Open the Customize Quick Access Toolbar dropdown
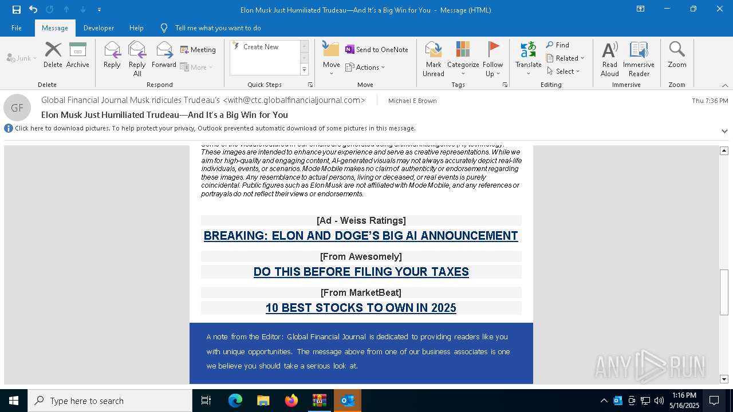Viewport: 733px width, 412px height. tap(99, 10)
